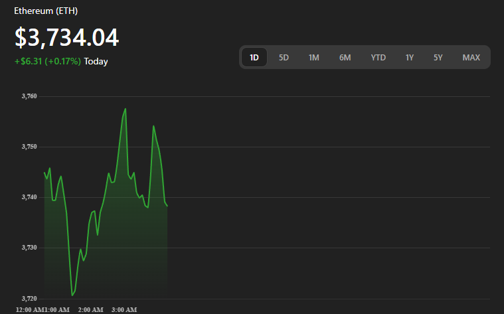Click the Ethereum (ETH) title

click(x=46, y=11)
